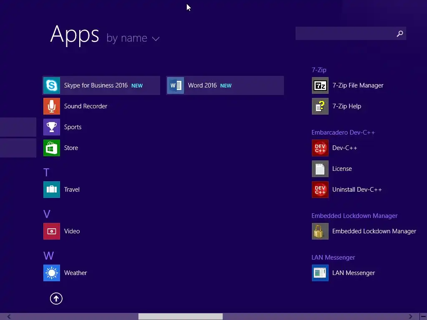Open the green Store icon
427x320 pixels.
pyautogui.click(x=51, y=148)
